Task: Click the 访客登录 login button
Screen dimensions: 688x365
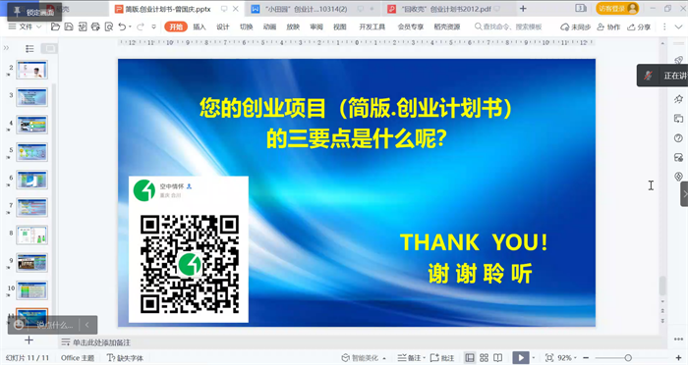Action: point(616,8)
